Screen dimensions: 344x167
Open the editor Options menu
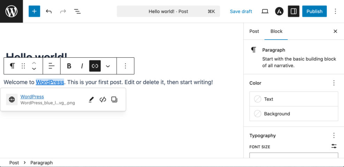pos(335,11)
